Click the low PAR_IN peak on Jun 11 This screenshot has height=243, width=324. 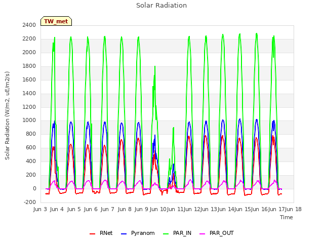click(x=173, y=128)
